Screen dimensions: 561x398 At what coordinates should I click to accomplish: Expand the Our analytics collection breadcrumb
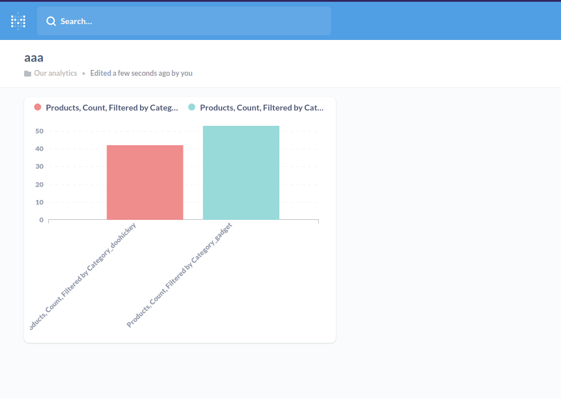pos(55,73)
